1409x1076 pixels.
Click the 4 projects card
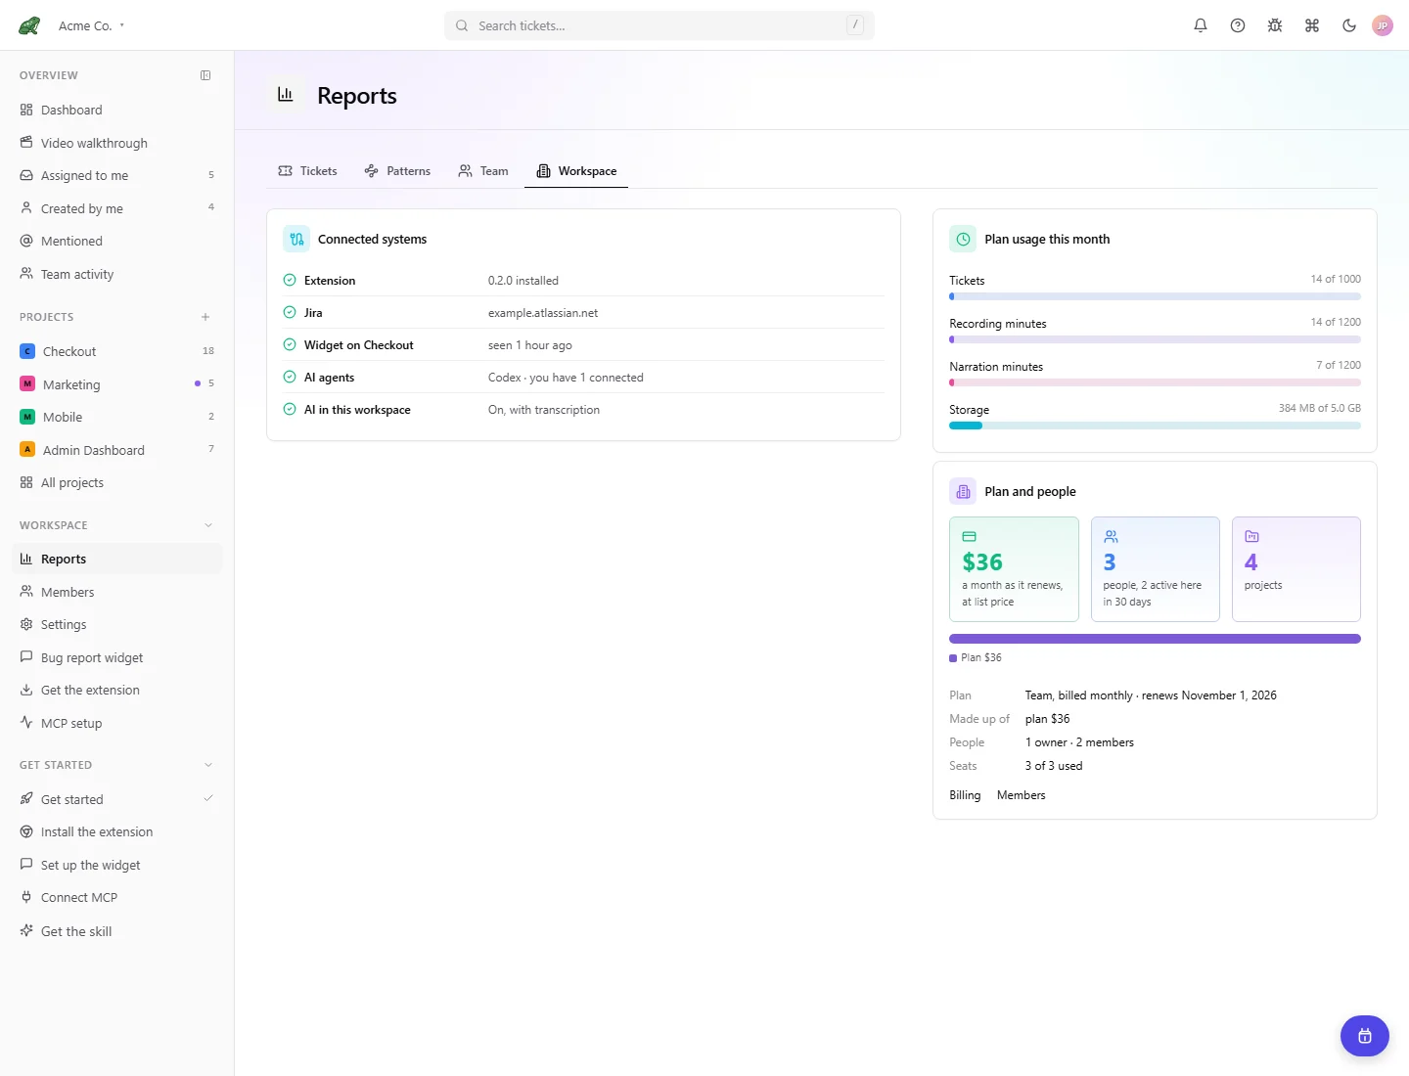coord(1296,569)
